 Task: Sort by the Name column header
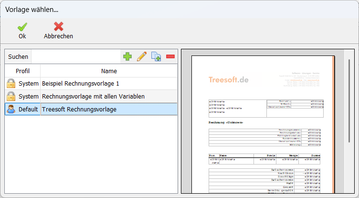(x=109, y=71)
